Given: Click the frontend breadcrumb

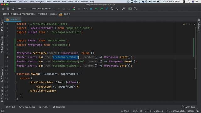Looking at the screenshot, I should pyautogui.click(x=42, y=14).
